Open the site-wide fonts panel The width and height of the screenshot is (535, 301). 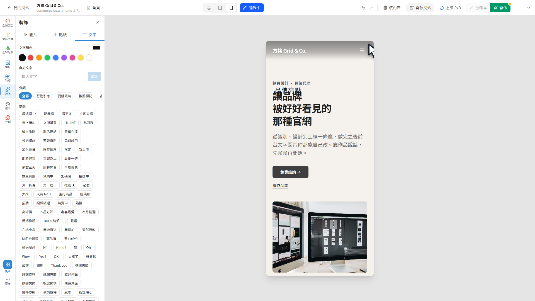8,36
